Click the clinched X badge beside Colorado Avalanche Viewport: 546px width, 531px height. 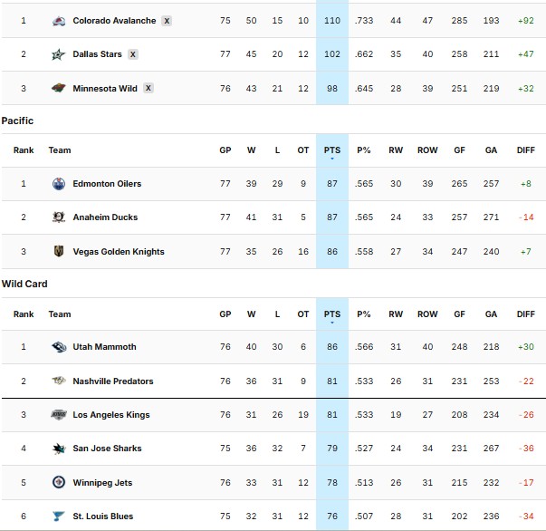coord(168,21)
